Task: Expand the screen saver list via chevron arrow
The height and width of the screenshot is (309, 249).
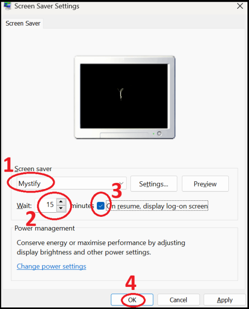Action: click(121, 183)
